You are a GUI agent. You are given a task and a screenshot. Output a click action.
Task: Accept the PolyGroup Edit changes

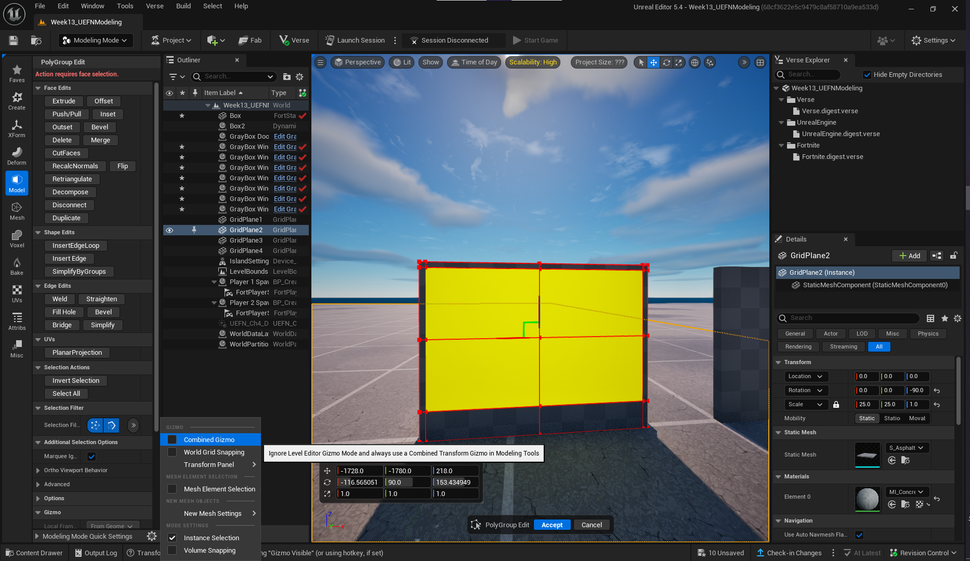tap(552, 525)
